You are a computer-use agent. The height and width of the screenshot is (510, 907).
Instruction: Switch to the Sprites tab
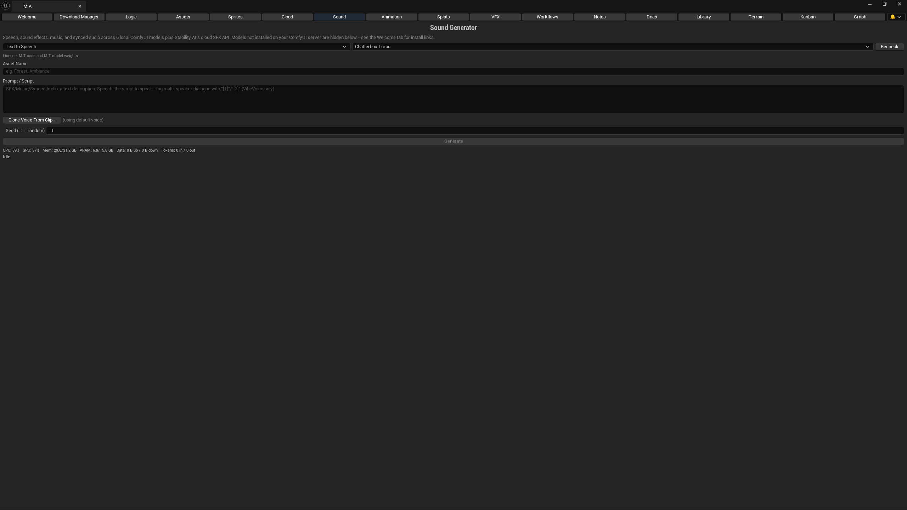[x=235, y=17]
